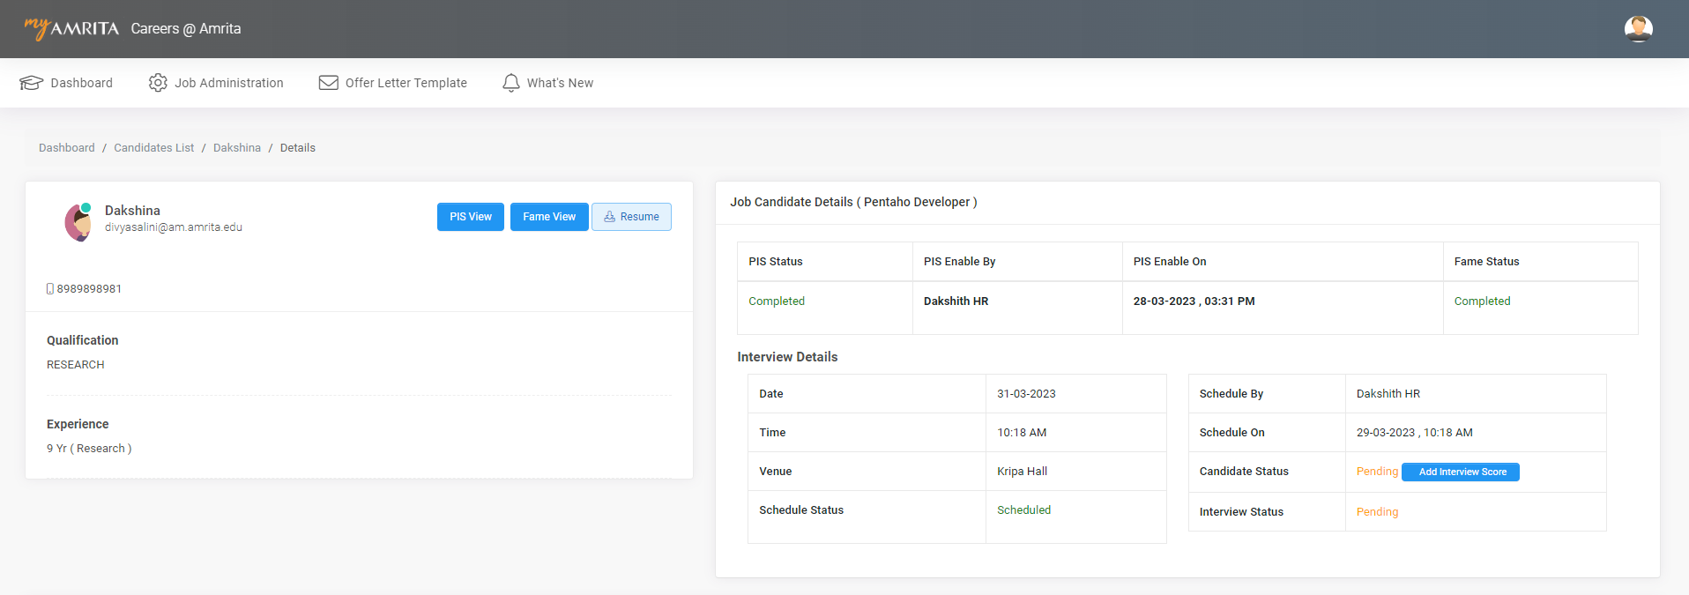This screenshot has width=1689, height=595.
Task: Click the Dashboard graduation cap icon
Action: [32, 83]
